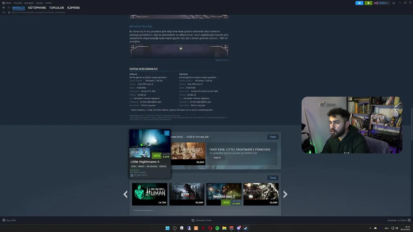
Task: Switch to the TOPLULUK tab
Action: pyautogui.click(x=57, y=8)
